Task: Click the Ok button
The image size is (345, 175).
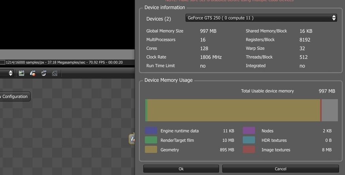Action: [181, 169]
